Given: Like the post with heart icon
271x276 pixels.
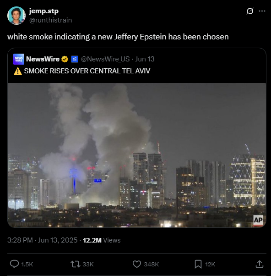Looking at the screenshot, I should (137, 264).
